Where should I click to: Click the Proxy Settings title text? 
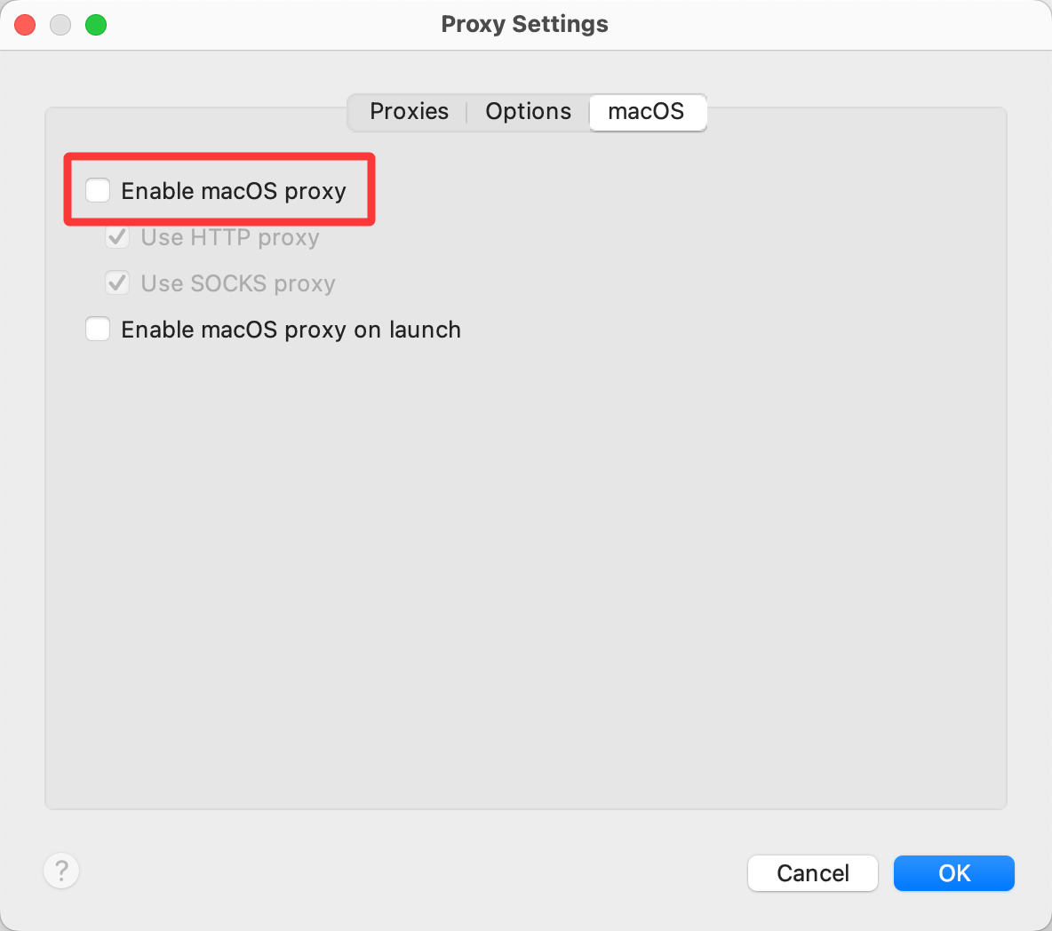524,25
